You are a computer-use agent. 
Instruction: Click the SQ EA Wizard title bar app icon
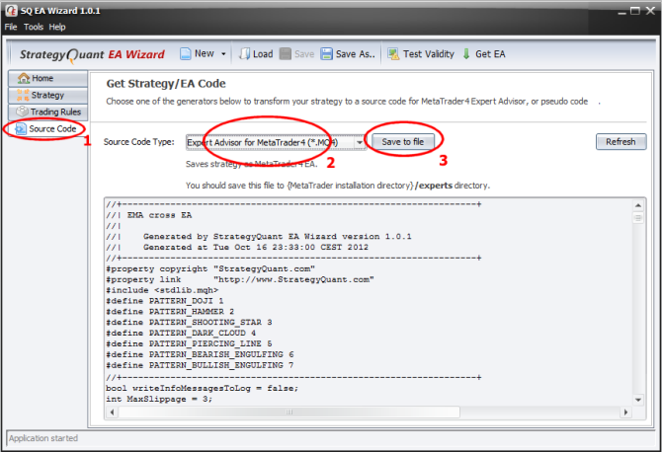tap(12, 10)
